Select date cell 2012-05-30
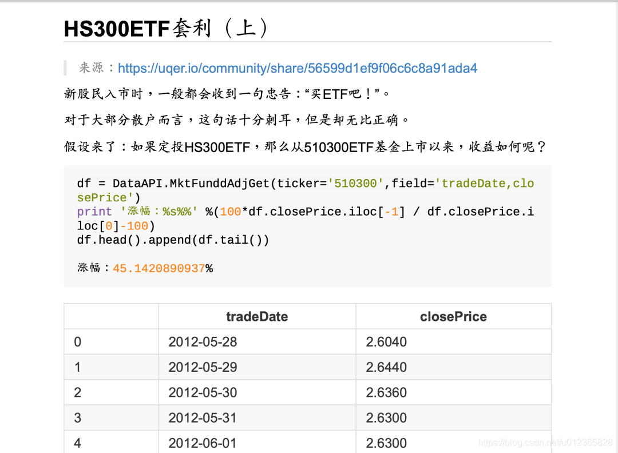Screen dimensions: 618x453 pos(203,392)
